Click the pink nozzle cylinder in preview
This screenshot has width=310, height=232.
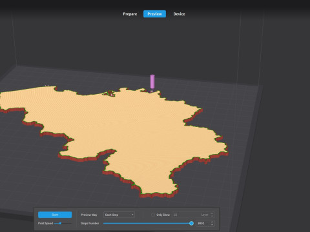pos(152,81)
